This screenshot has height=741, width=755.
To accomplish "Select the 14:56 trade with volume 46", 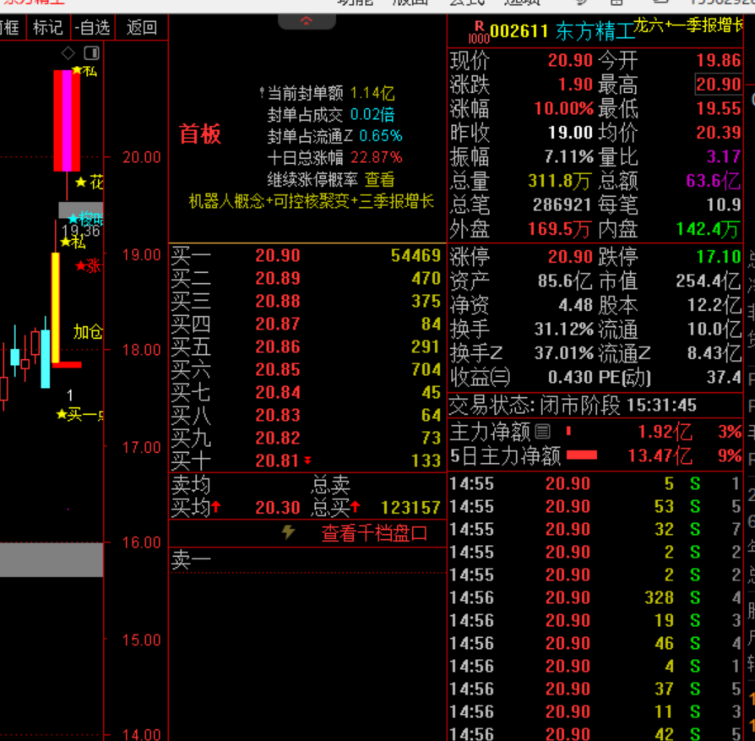I will [x=595, y=643].
